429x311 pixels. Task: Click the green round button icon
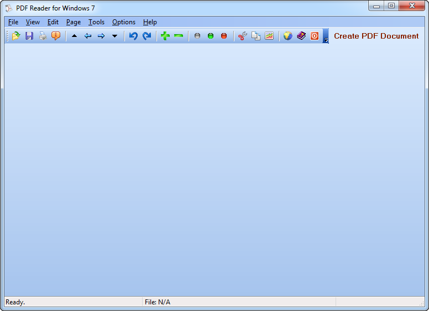[211, 36]
